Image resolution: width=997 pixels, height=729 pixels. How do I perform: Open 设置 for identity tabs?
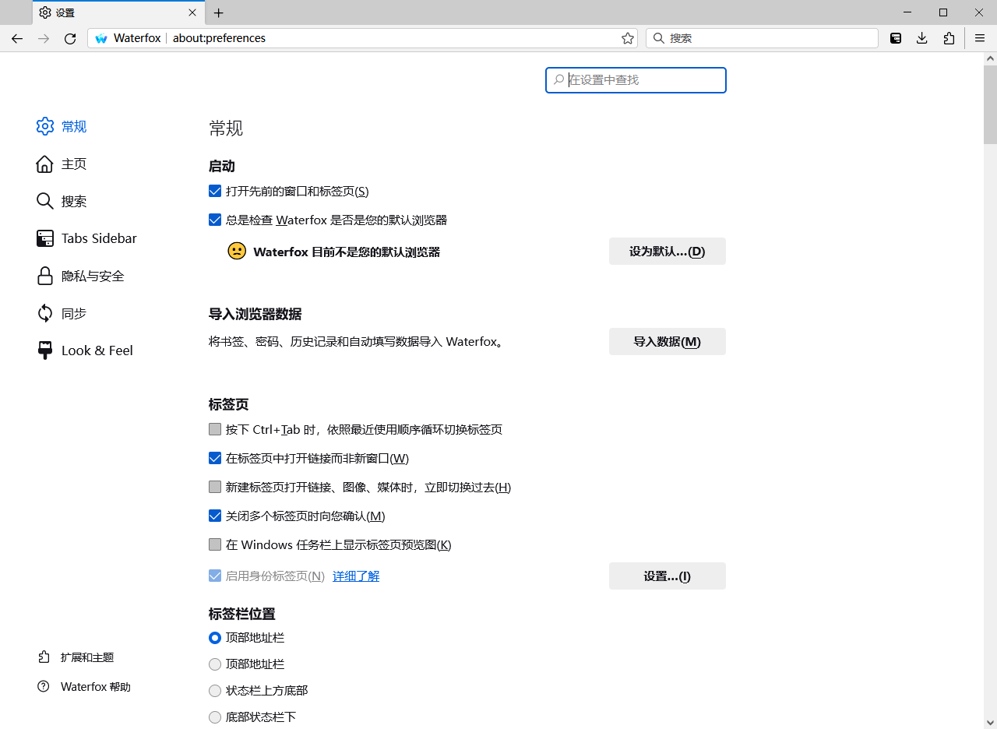(668, 576)
